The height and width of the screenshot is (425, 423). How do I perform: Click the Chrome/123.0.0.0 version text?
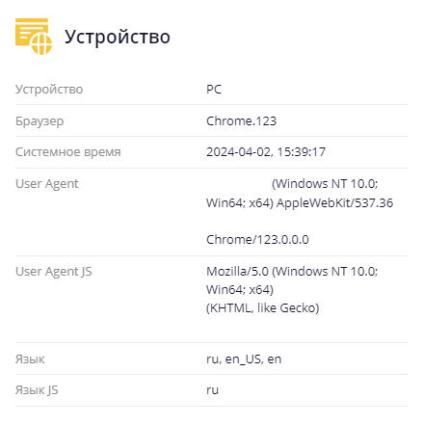(x=257, y=240)
